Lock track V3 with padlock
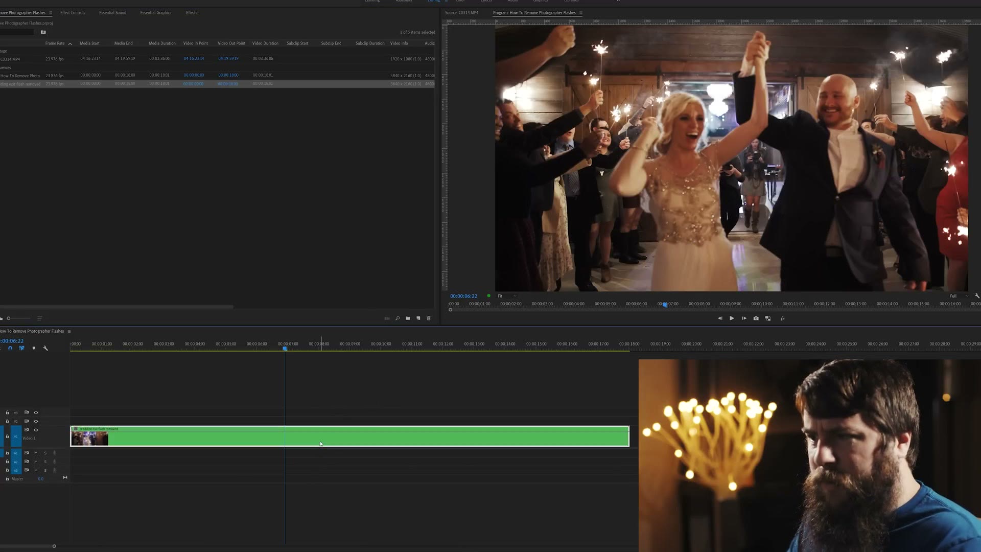 [x=7, y=412]
